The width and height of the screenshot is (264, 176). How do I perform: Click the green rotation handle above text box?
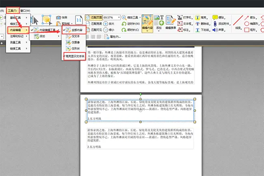[141, 94]
